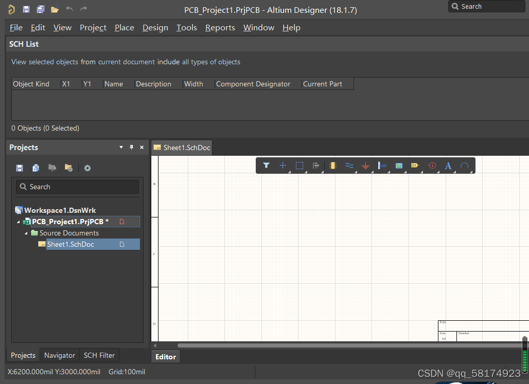Click the Projects panel search field
Viewport: 529px width, 384px height.
(77, 187)
